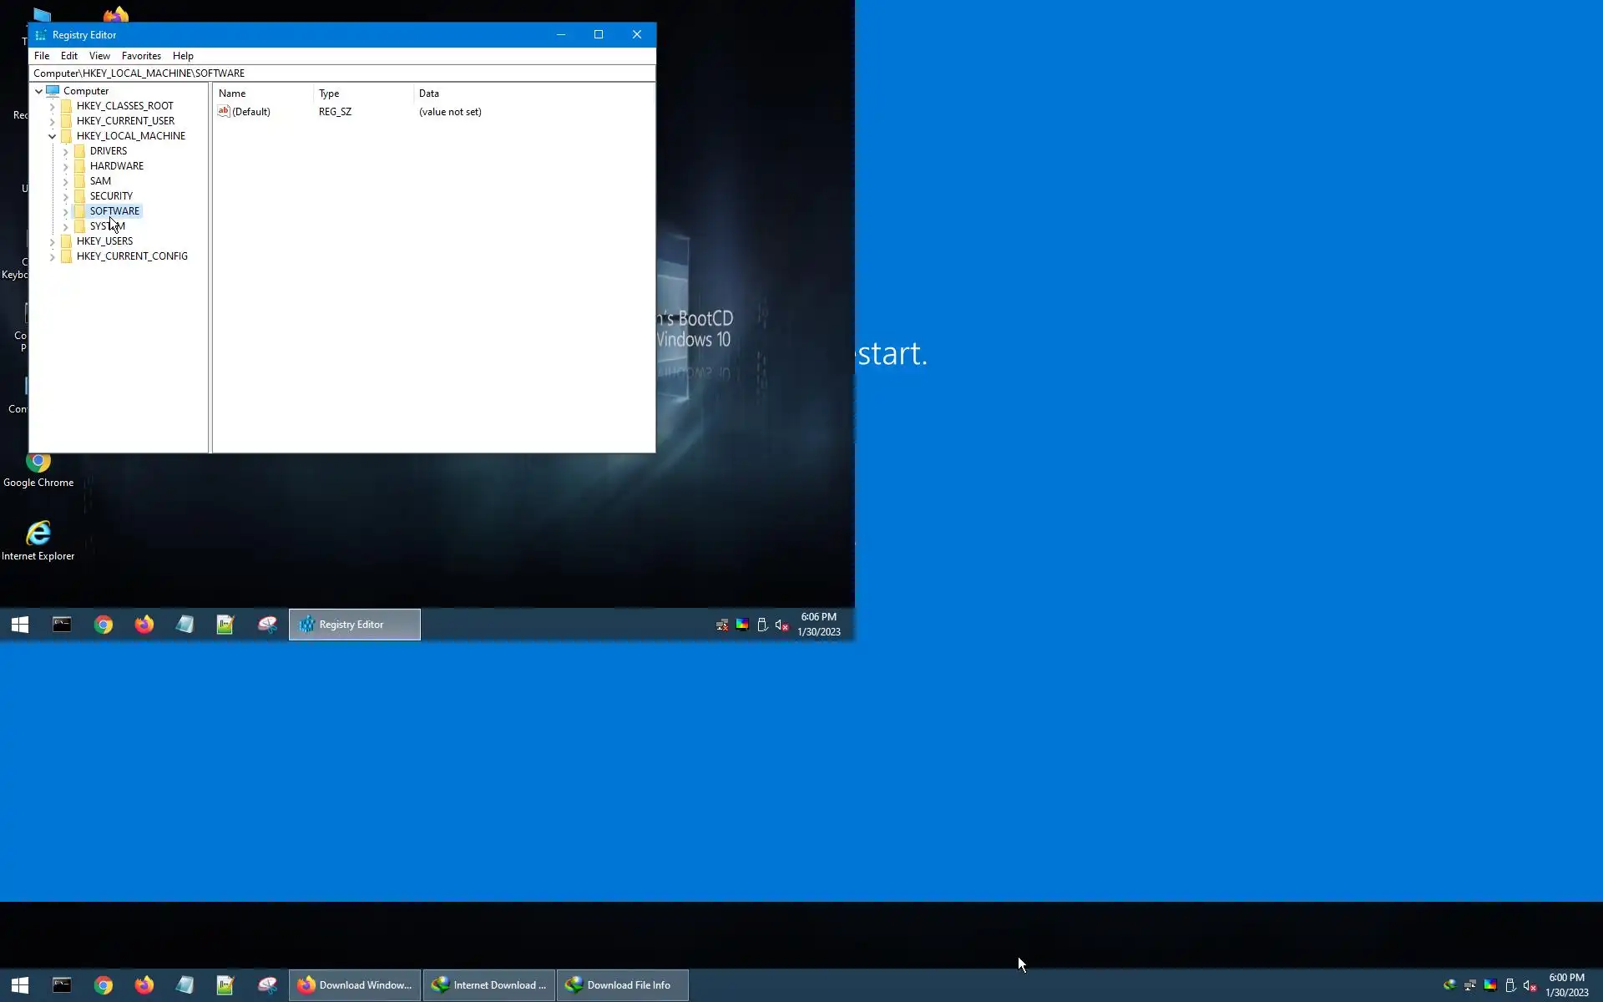1603x1002 pixels.
Task: Click muted volume icon in bottom system tray
Action: click(1530, 985)
